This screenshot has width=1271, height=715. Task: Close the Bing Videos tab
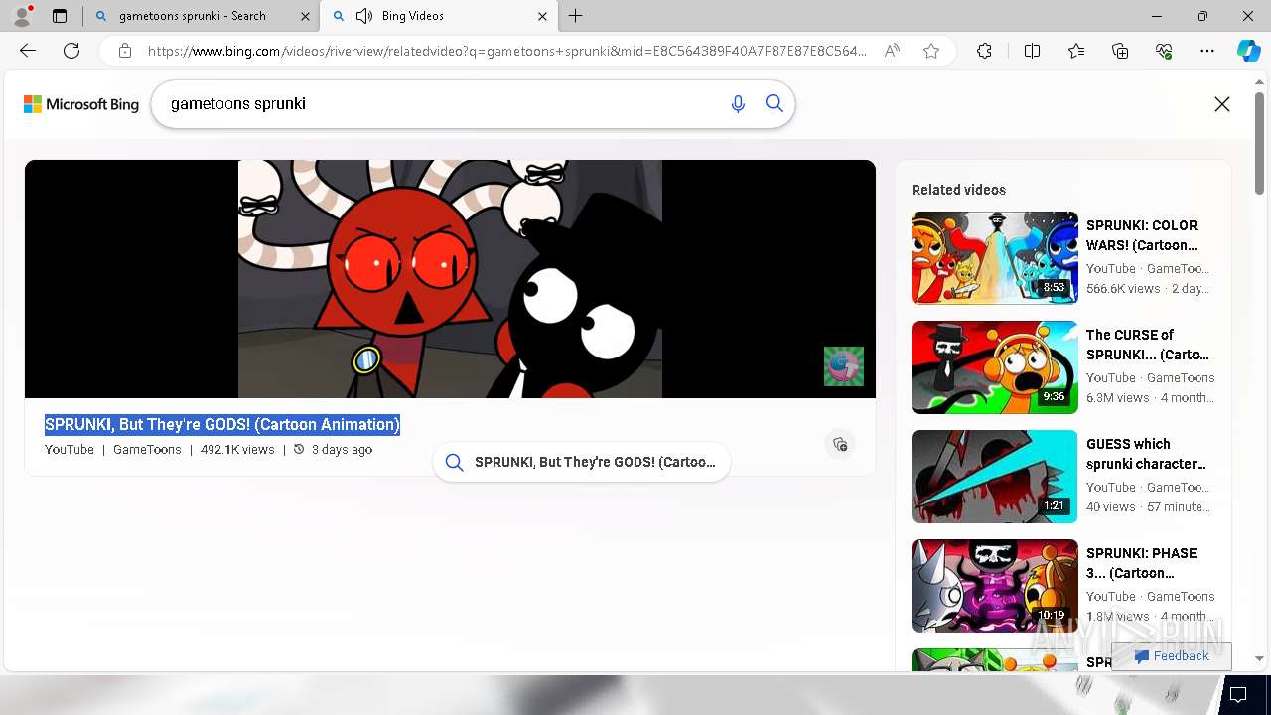pyautogui.click(x=542, y=16)
